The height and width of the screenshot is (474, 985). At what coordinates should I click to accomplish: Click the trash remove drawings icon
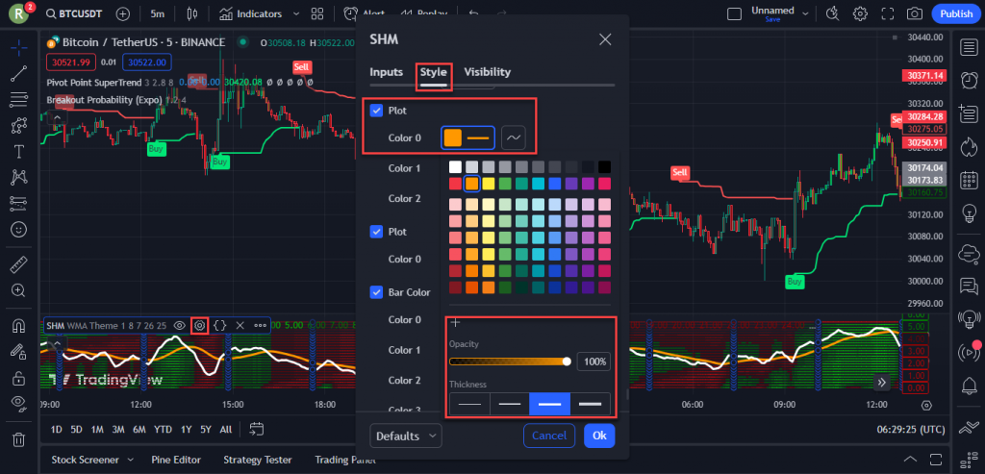click(x=19, y=438)
